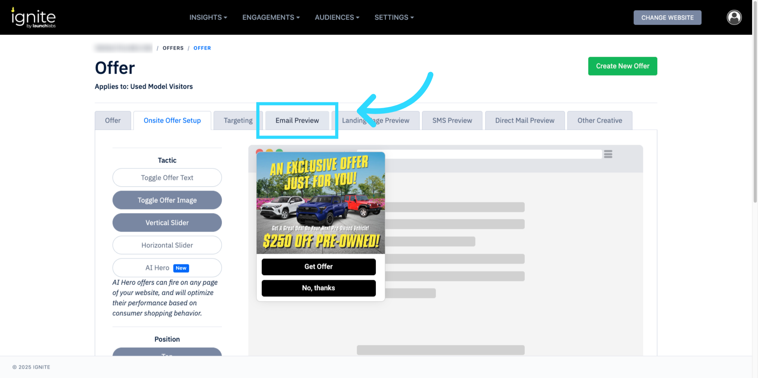Expand the Insights dropdown menu
758x378 pixels.
208,17
